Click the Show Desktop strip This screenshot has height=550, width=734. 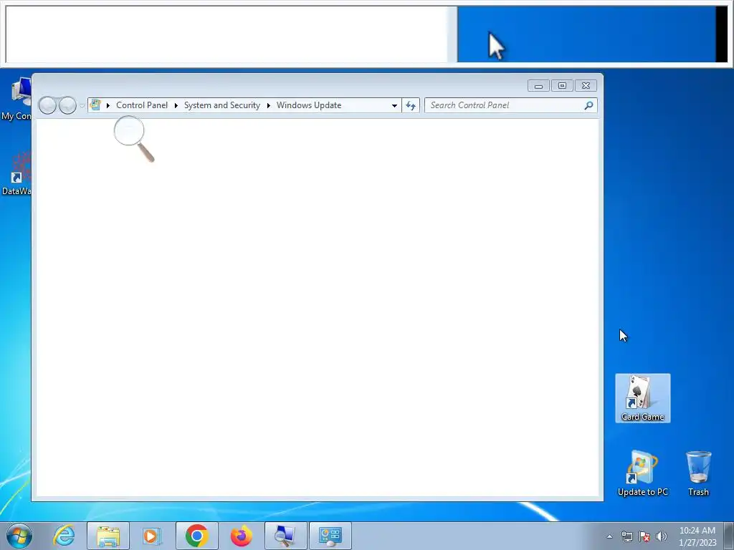pos(729,536)
